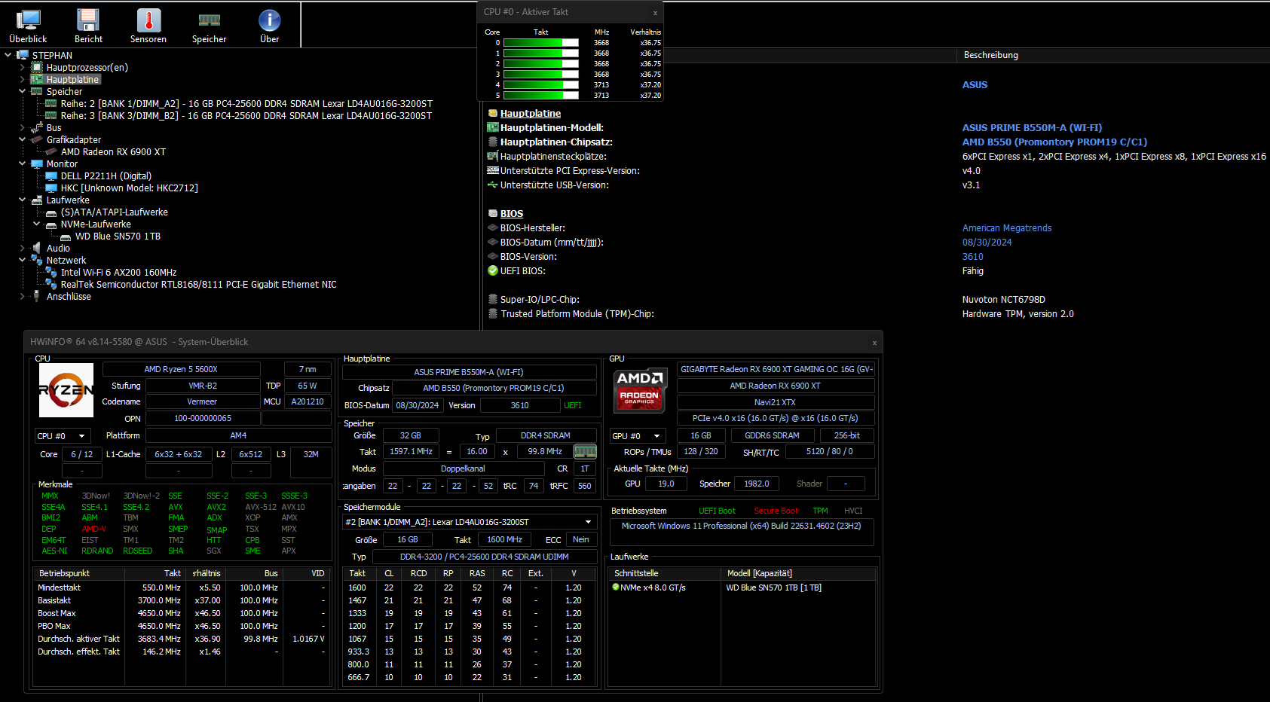Select the BANK 1/DIMM_A2 memory row

(x=246, y=103)
